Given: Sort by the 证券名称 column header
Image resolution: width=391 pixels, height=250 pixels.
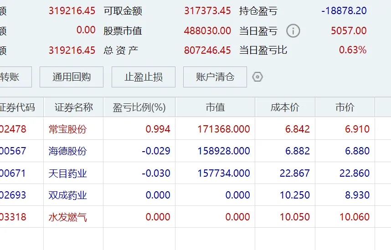Looking at the screenshot, I should coord(73,107).
